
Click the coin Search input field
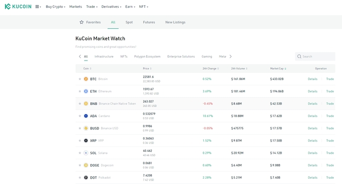(315, 57)
